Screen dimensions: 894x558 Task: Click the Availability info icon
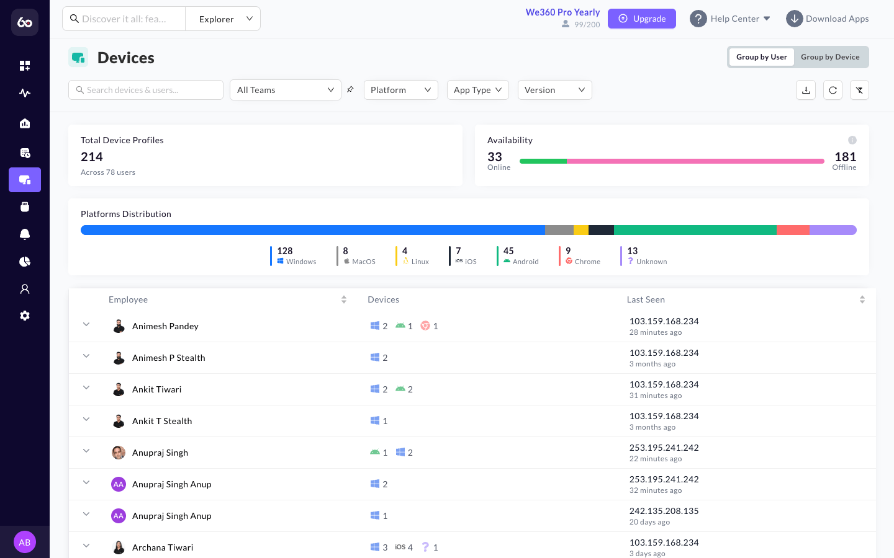[852, 140]
